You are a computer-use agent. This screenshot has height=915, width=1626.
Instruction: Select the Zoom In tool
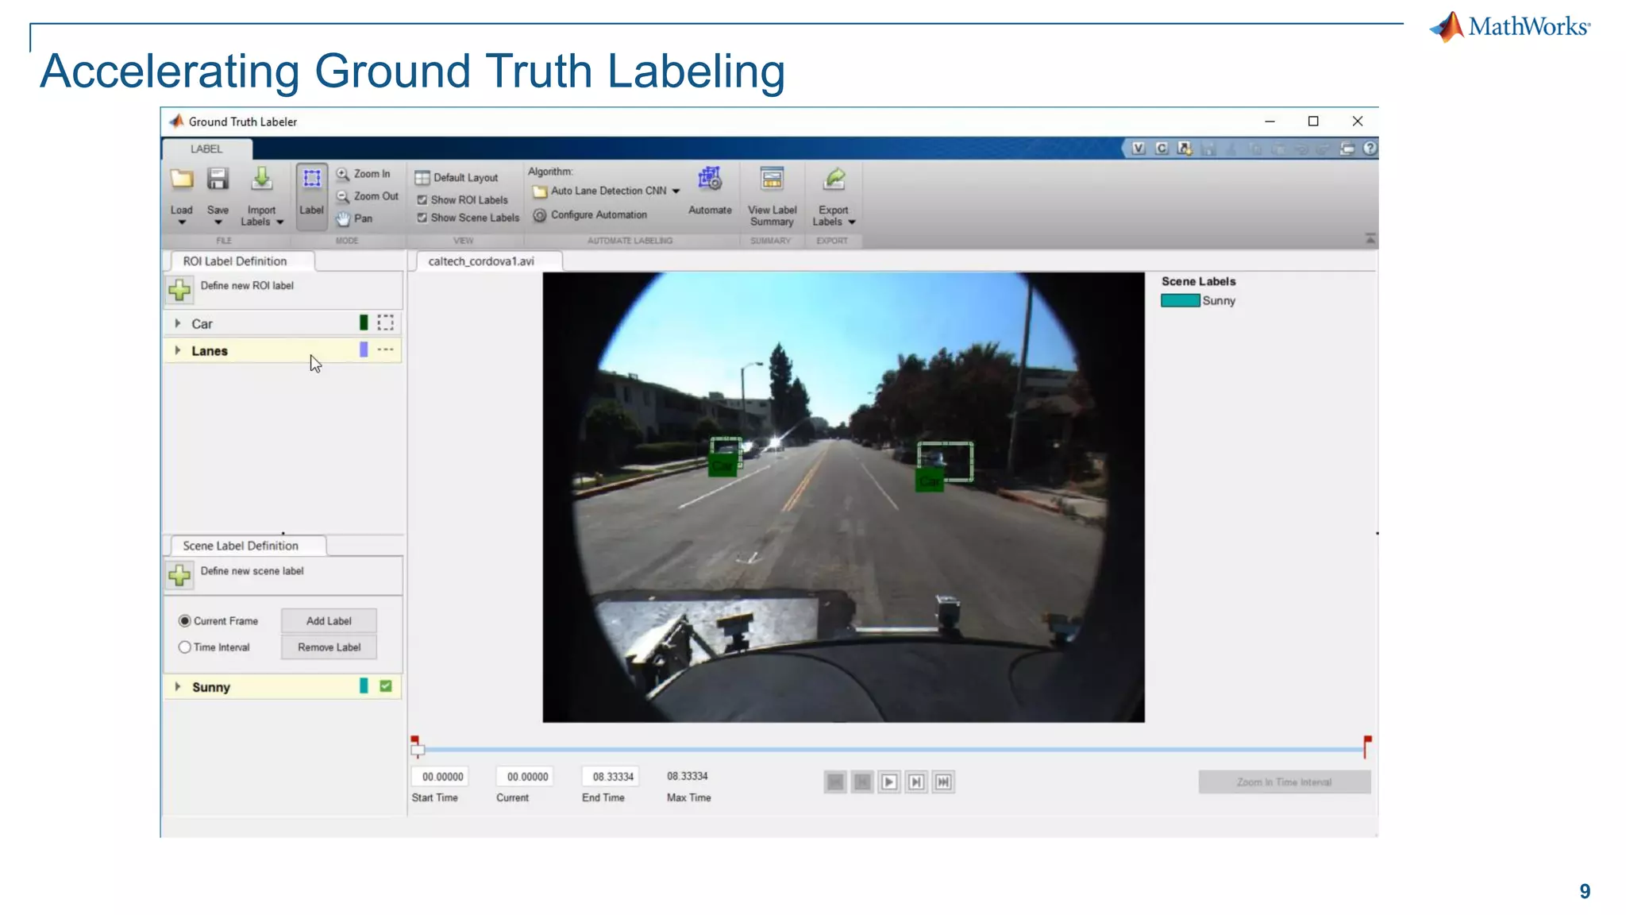(x=364, y=174)
